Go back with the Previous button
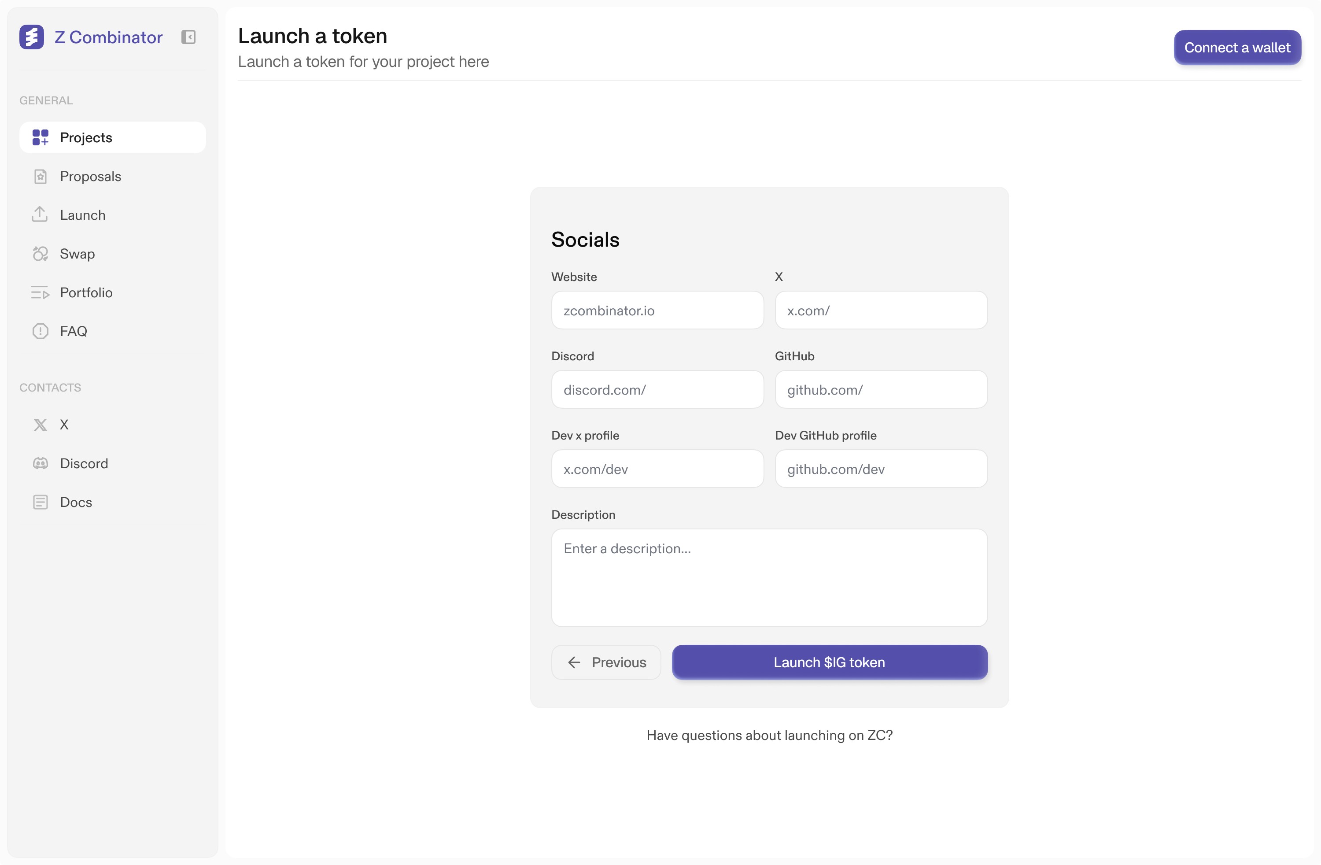This screenshot has height=865, width=1321. pyautogui.click(x=606, y=662)
